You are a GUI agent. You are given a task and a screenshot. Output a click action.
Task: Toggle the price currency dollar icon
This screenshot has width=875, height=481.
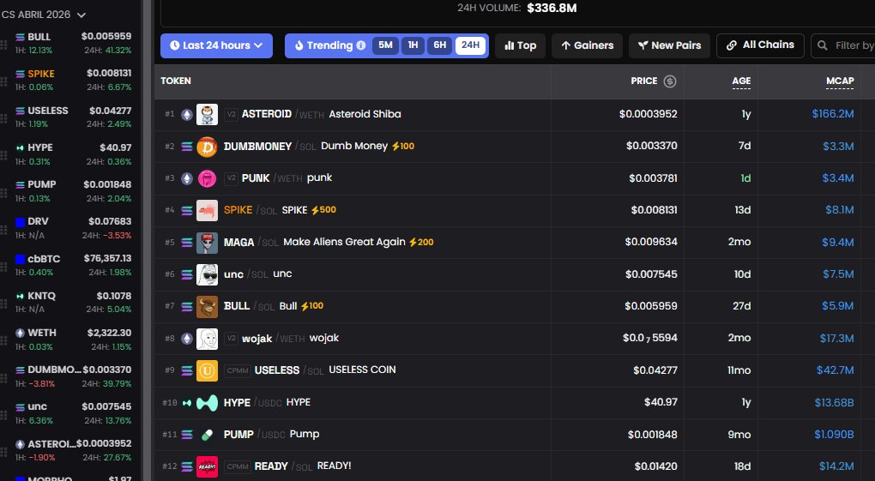(670, 81)
